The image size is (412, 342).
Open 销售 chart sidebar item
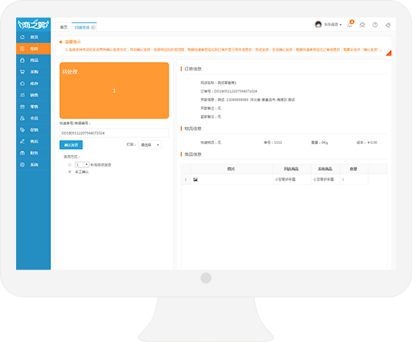pyautogui.click(x=34, y=95)
